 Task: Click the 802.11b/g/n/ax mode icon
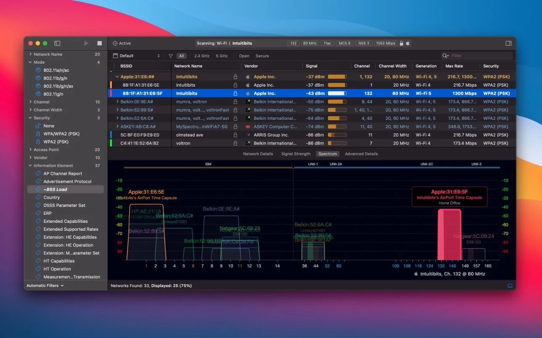point(38,86)
